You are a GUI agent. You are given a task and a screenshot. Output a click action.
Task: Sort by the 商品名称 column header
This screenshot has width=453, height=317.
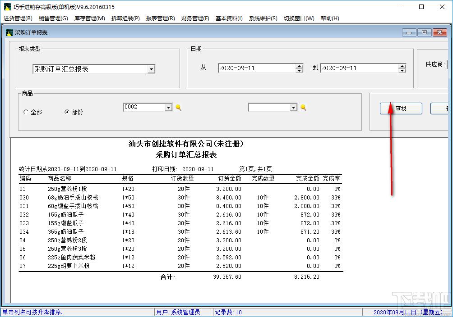(60, 179)
